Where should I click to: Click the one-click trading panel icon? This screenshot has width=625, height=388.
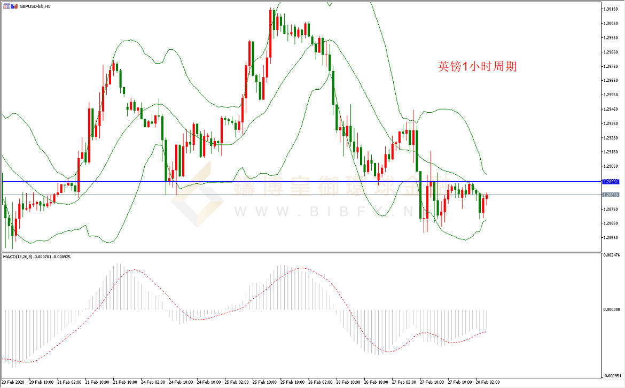(x=5, y=6)
